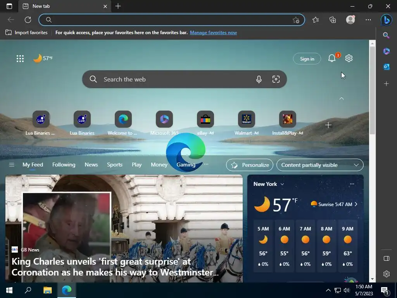Click the back navigation arrow

click(x=11, y=20)
